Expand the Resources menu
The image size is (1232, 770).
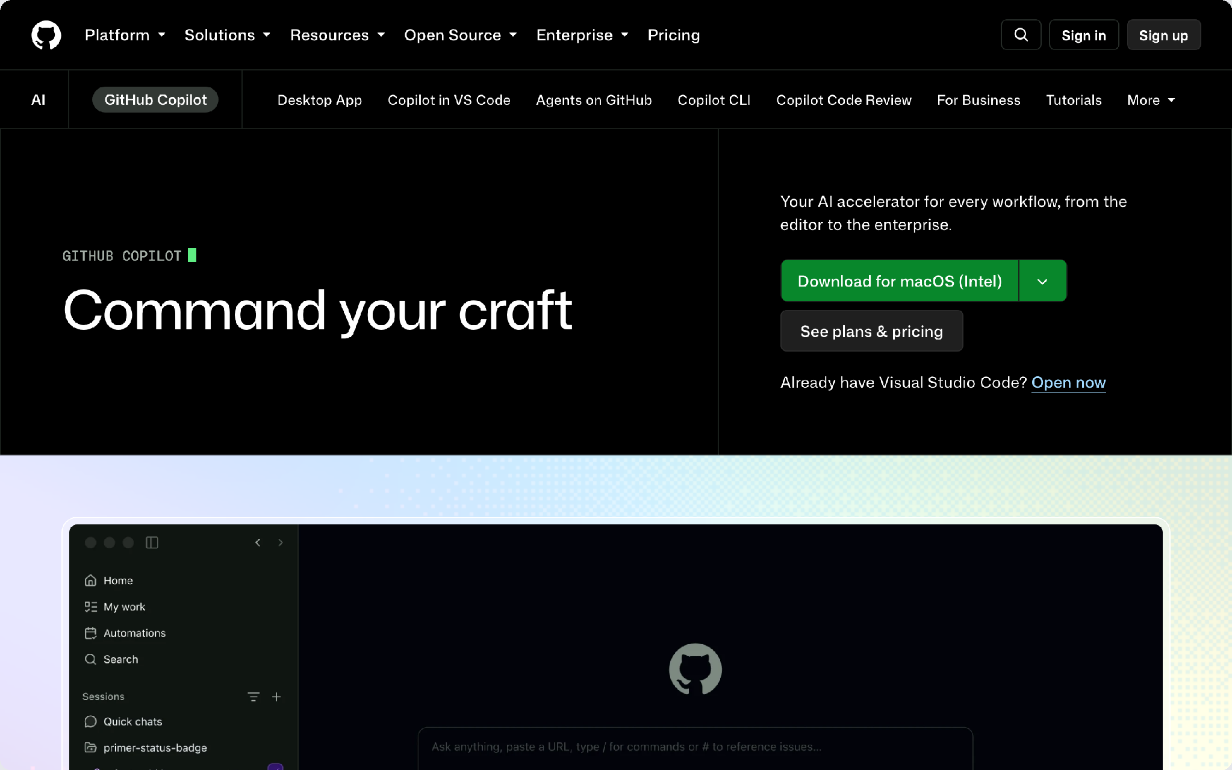pos(337,35)
